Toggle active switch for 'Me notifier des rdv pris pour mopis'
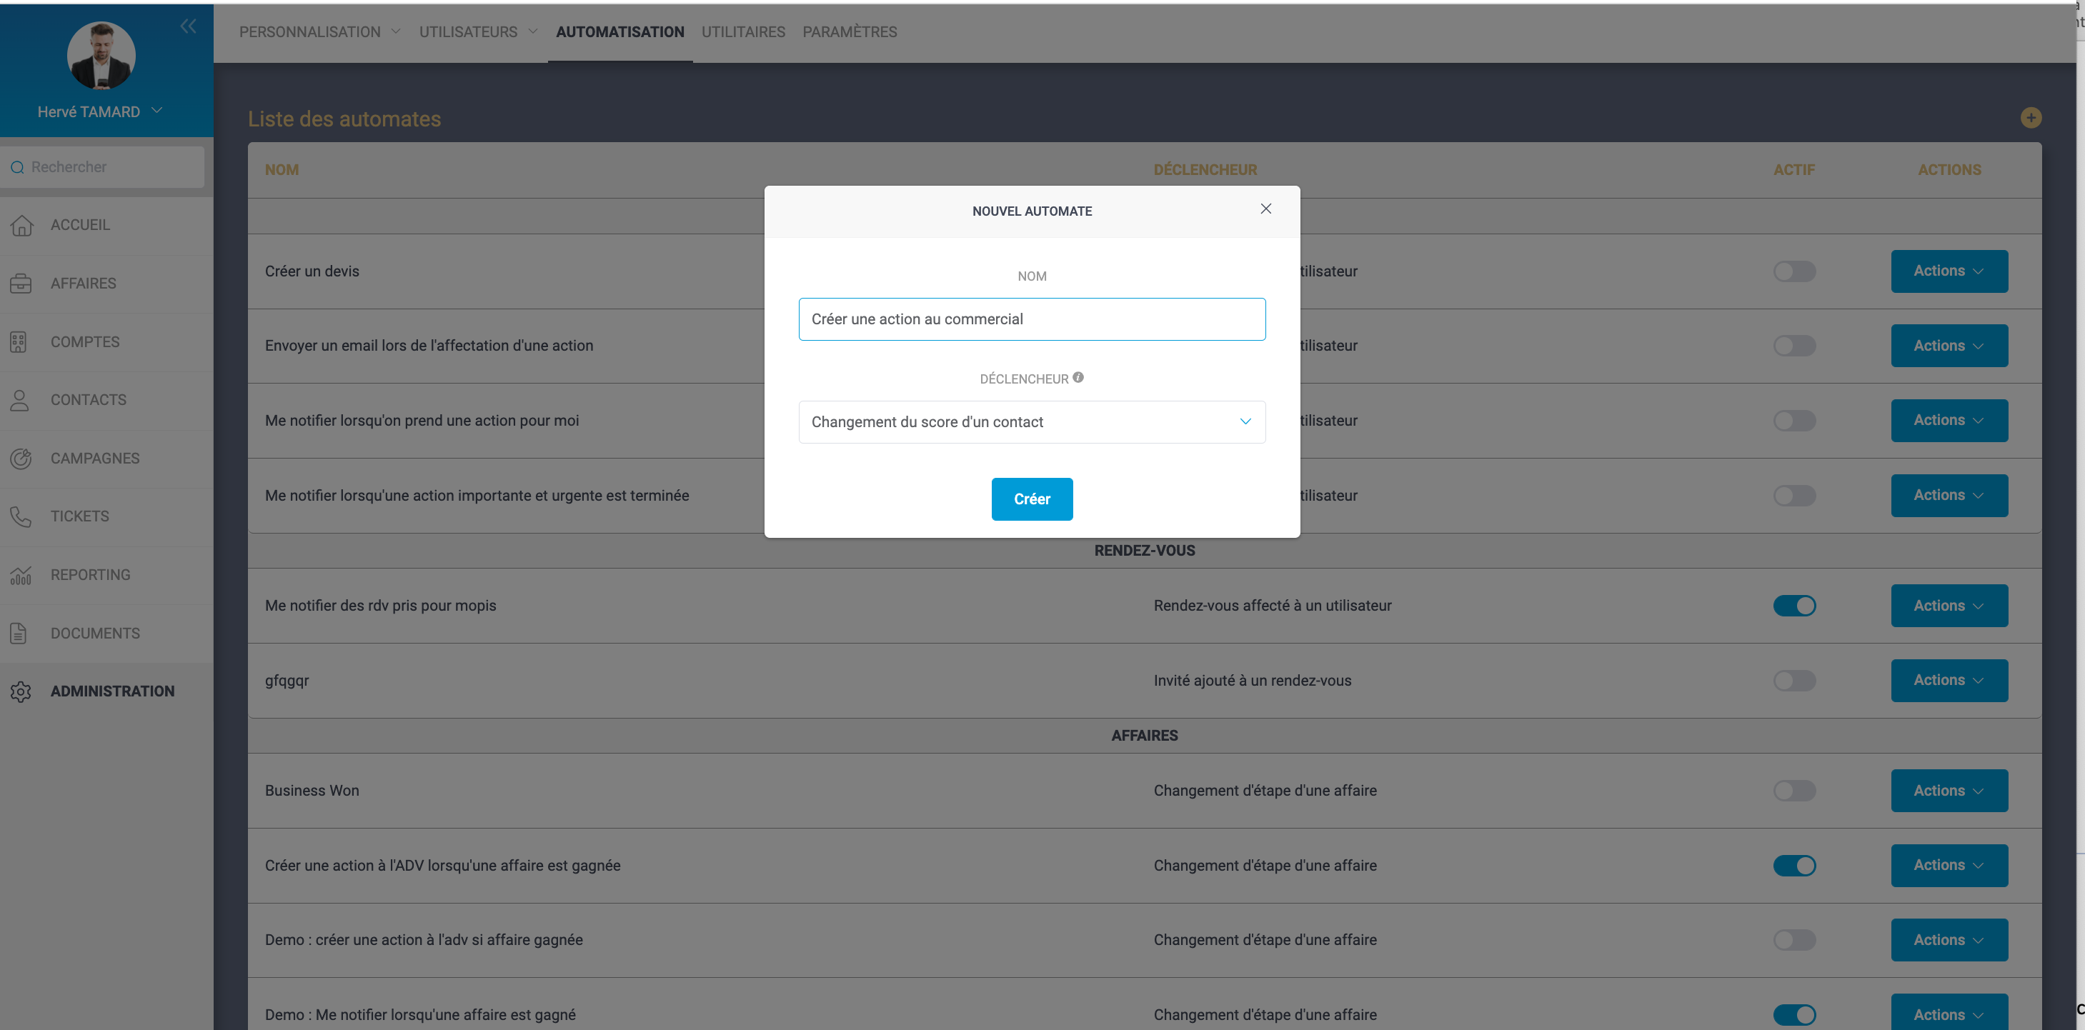Viewport: 2085px width, 1030px height. [x=1793, y=605]
